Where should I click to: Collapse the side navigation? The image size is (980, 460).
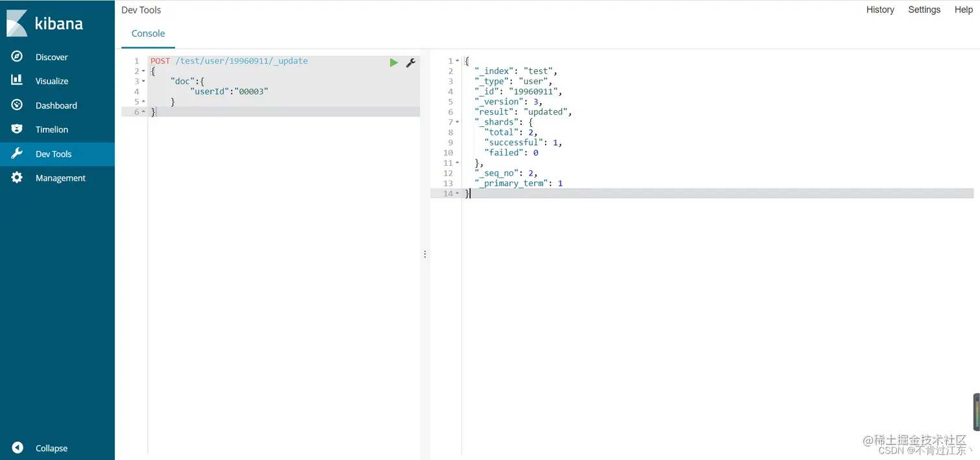(51, 448)
